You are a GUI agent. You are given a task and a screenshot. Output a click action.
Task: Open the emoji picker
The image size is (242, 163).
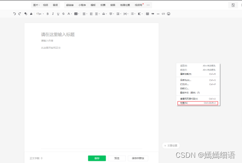click(x=169, y=14)
